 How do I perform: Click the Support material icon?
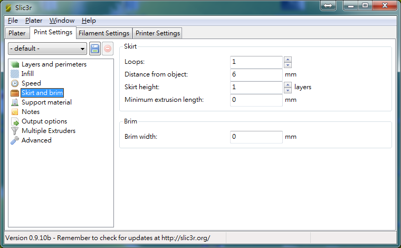(x=15, y=102)
